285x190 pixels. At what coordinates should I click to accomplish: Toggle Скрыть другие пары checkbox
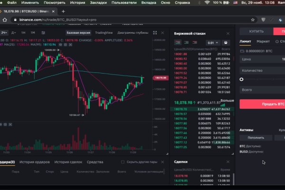tap(123, 162)
